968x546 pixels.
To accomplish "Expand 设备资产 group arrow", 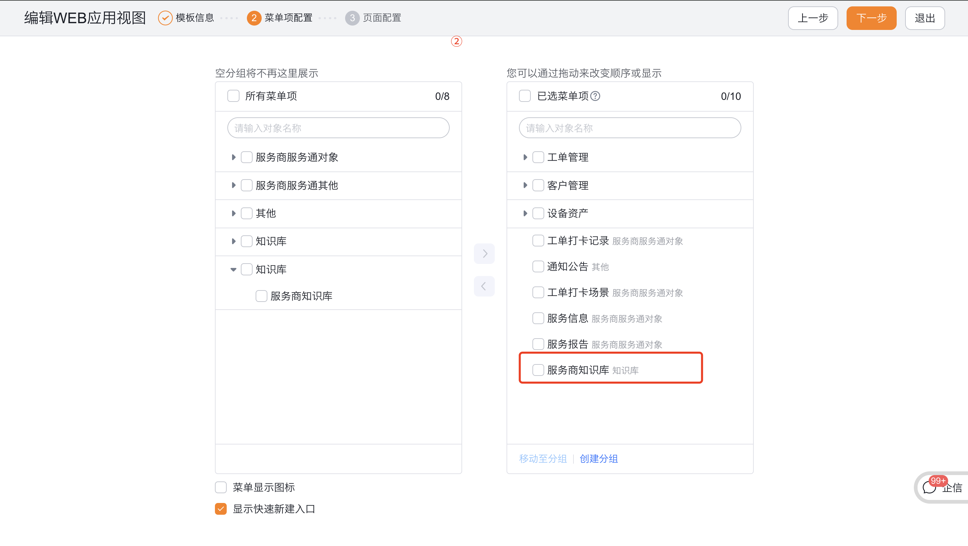I will click(525, 213).
